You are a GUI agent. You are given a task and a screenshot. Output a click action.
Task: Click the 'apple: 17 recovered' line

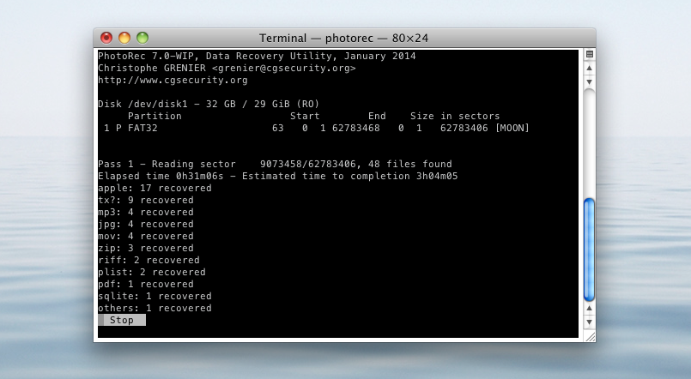point(155,188)
